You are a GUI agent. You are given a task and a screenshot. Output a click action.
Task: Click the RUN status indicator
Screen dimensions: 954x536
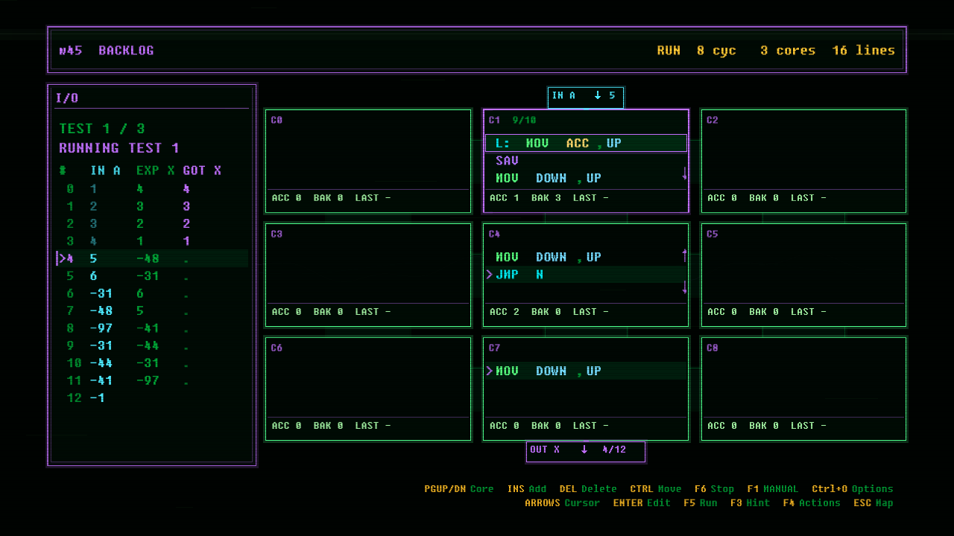669,51
